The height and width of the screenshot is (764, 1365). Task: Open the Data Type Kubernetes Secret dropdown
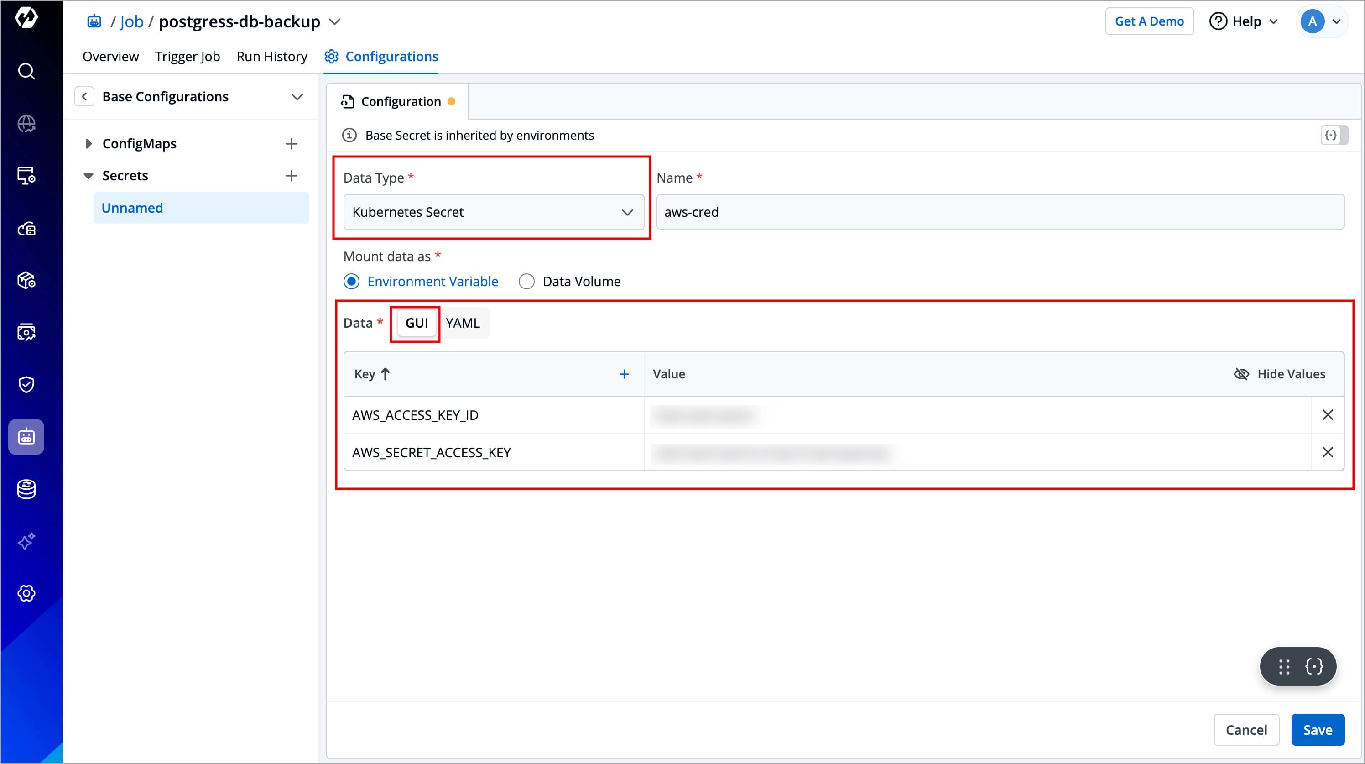click(x=493, y=212)
